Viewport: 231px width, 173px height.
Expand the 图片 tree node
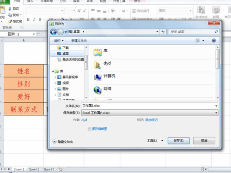coord(55,89)
